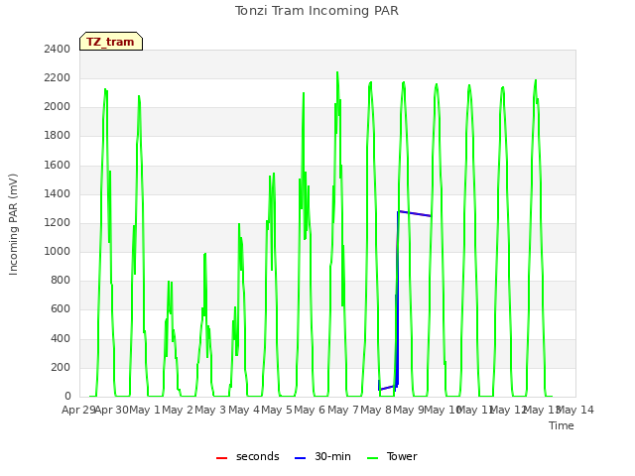Click the red seconds legend swatch
The width and height of the screenshot is (635, 476).
point(221,458)
